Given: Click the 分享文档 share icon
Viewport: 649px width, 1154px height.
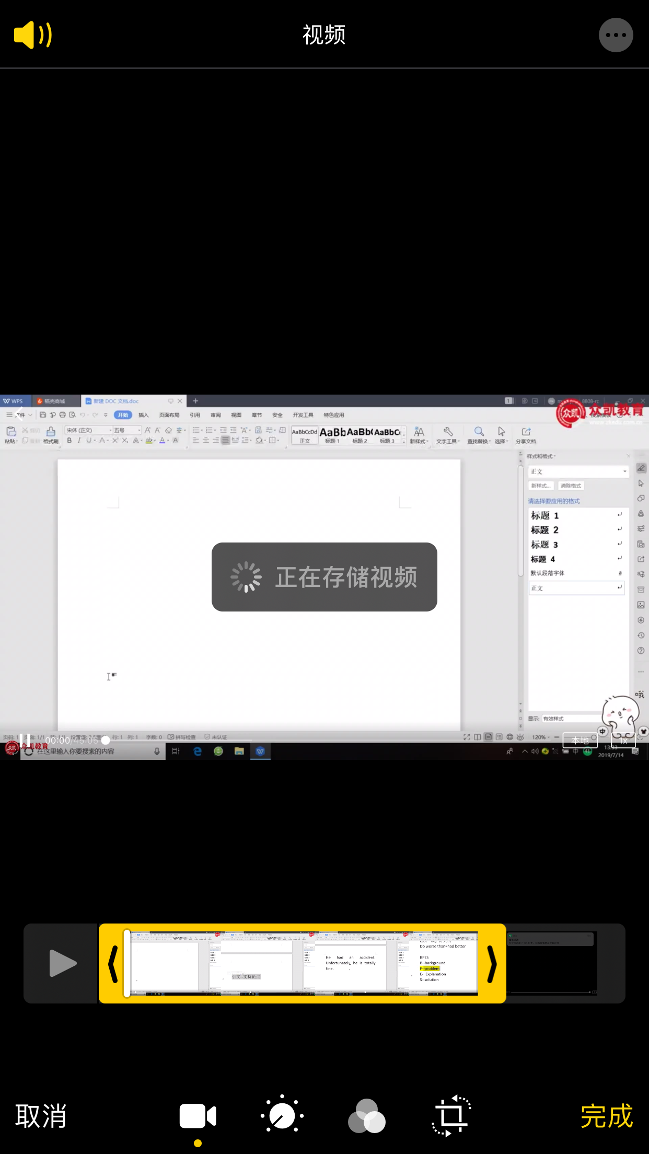Looking at the screenshot, I should [526, 432].
